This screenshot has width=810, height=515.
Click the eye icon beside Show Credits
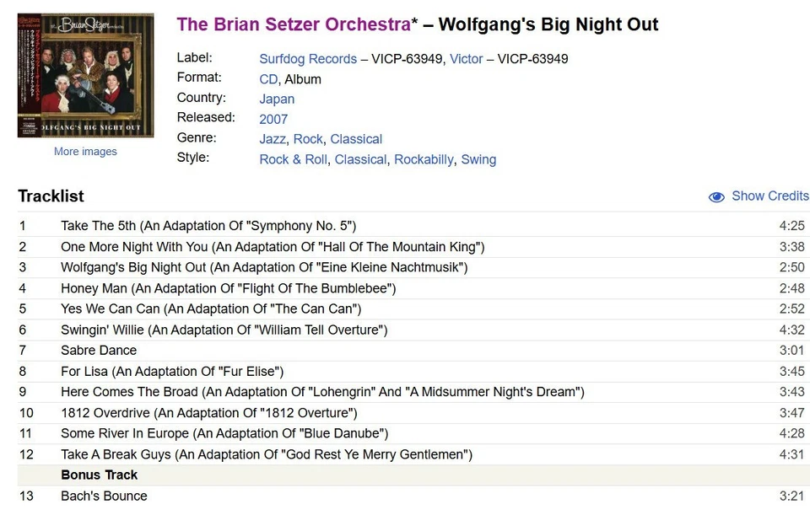[716, 196]
